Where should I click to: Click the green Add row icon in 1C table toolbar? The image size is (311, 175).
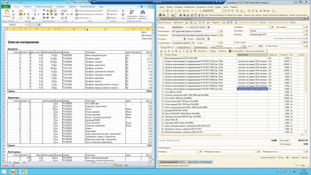(161, 51)
